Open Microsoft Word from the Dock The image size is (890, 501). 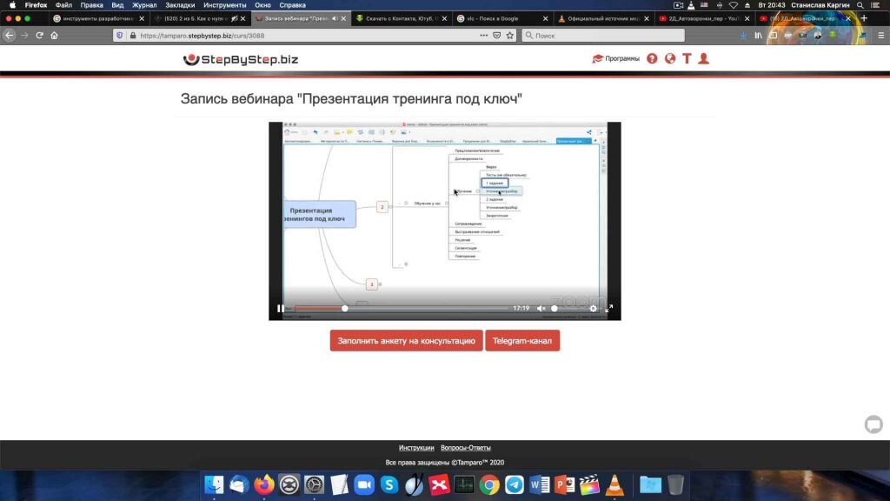[x=539, y=484]
